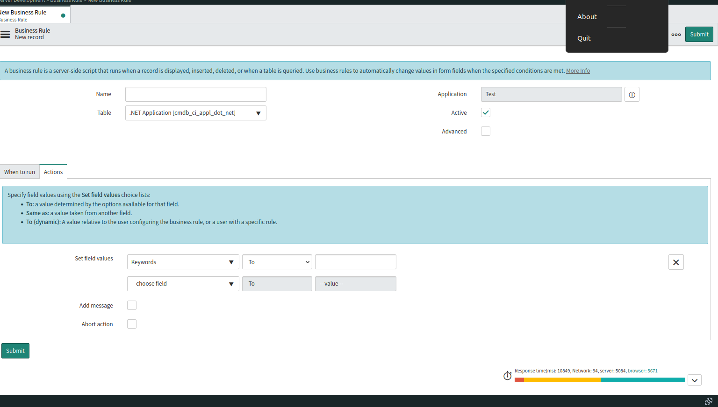
Task: Click the Submit button at the bottom
Action: (15, 351)
